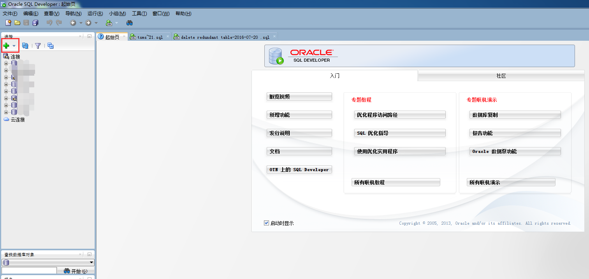Click the Filter funnel icon in connections panel
This screenshot has width=589, height=279.
pos(38,46)
